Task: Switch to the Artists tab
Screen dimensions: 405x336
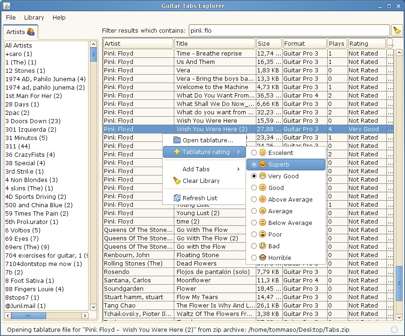Action: (x=21, y=32)
